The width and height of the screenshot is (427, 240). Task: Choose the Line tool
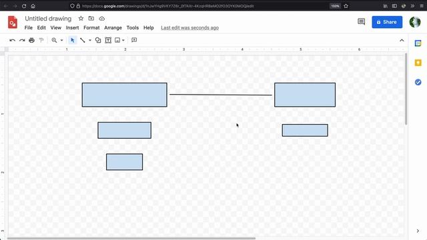pyautogui.click(x=83, y=40)
